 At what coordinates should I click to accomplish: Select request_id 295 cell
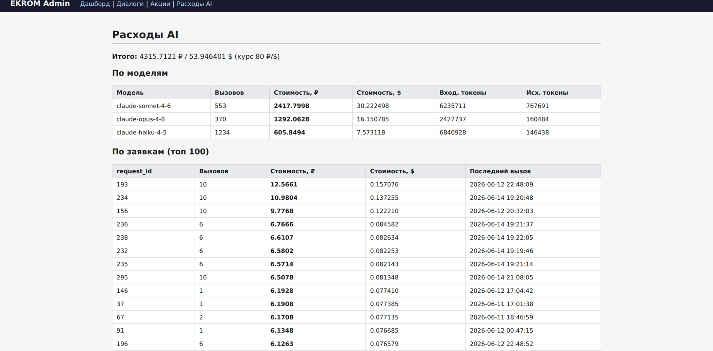click(154, 277)
